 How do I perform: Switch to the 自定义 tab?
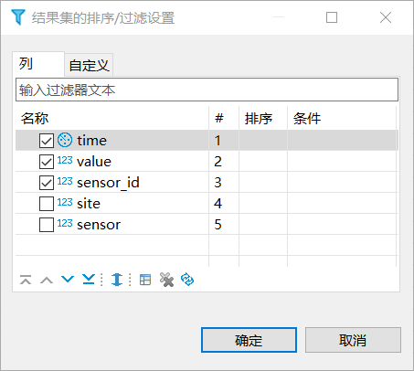[x=89, y=66]
